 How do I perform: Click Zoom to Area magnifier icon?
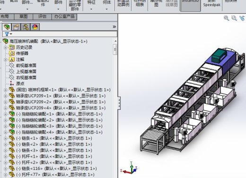(x=234, y=18)
